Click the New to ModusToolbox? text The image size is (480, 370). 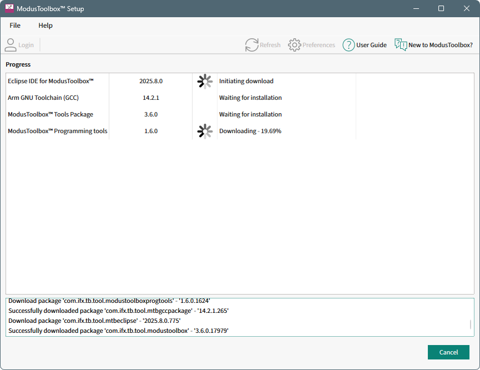tap(441, 45)
